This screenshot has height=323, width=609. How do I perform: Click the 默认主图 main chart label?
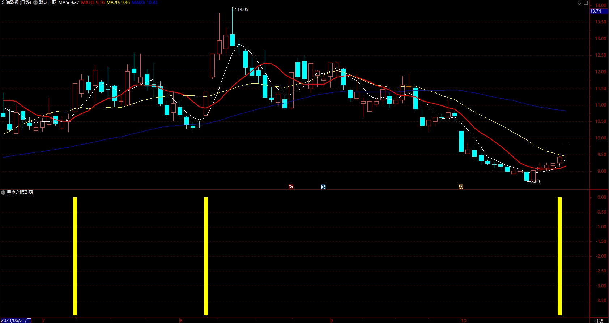click(48, 3)
